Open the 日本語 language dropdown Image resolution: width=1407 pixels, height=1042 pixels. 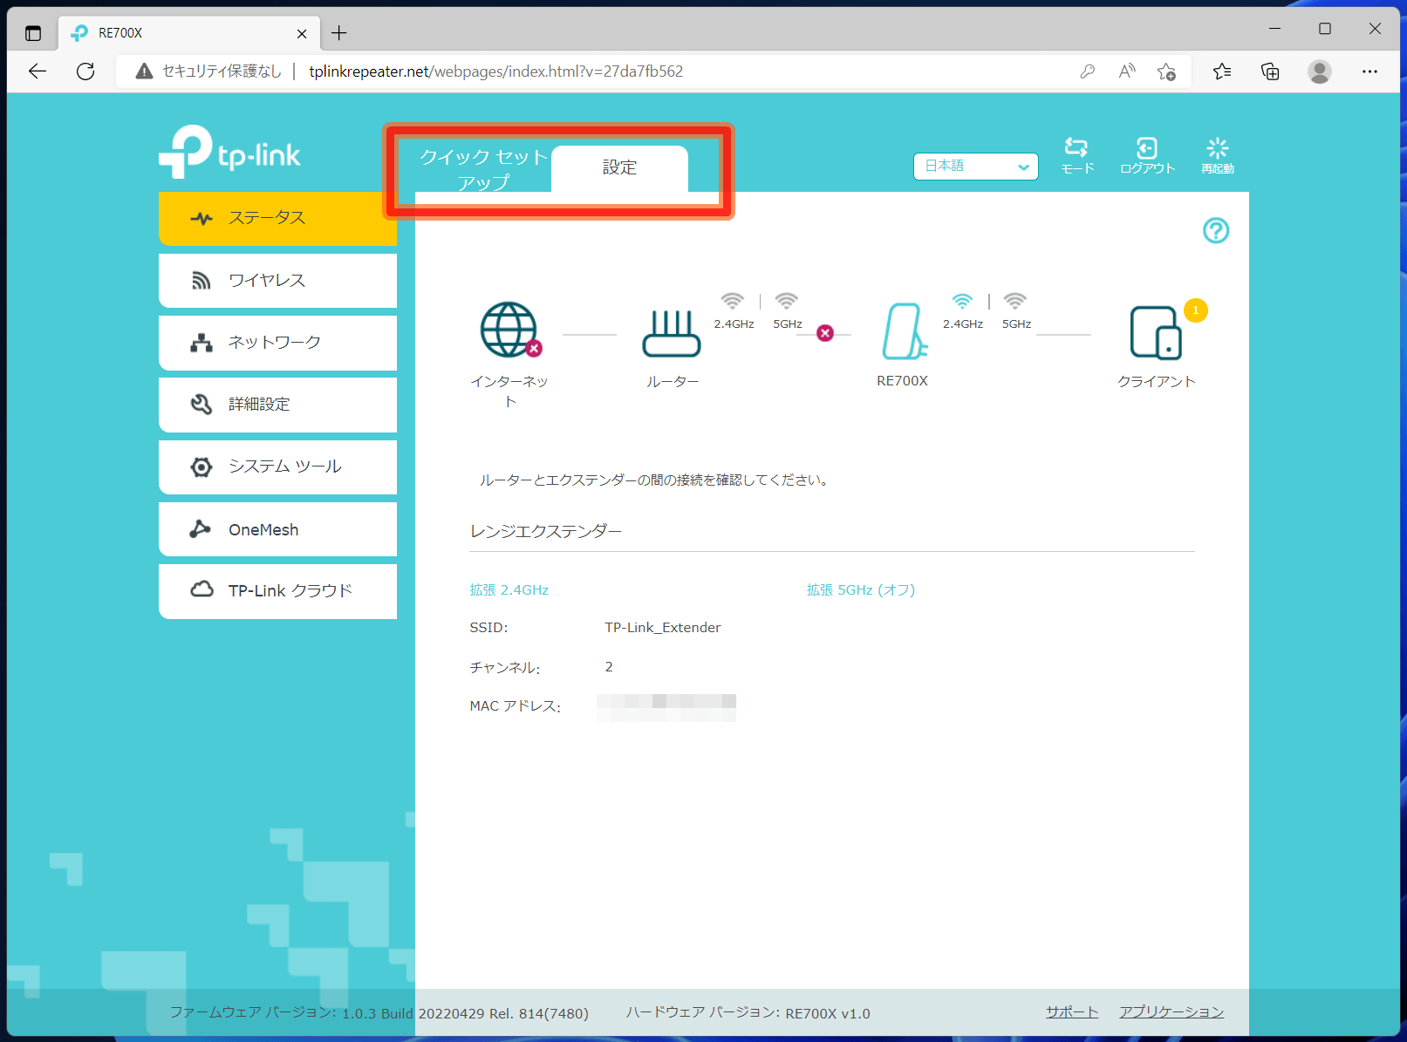(x=975, y=167)
